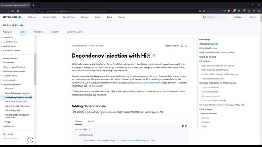Bookmark the Hilt article
The height and width of the screenshot is (147, 262).
pos(154,56)
